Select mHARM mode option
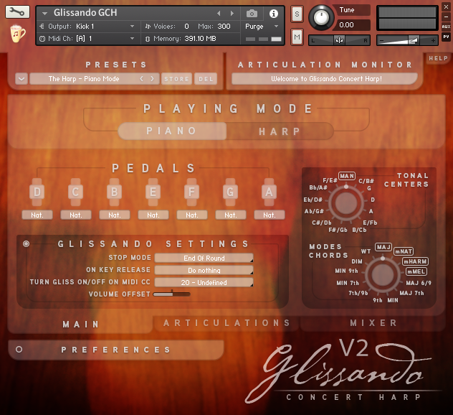Image resolution: width=453 pixels, height=415 pixels. (415, 261)
